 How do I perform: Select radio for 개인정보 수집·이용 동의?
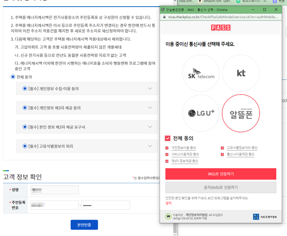[x=25, y=88]
